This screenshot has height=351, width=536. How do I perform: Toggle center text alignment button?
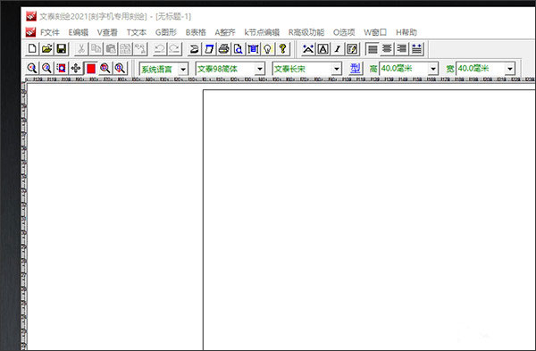(387, 49)
